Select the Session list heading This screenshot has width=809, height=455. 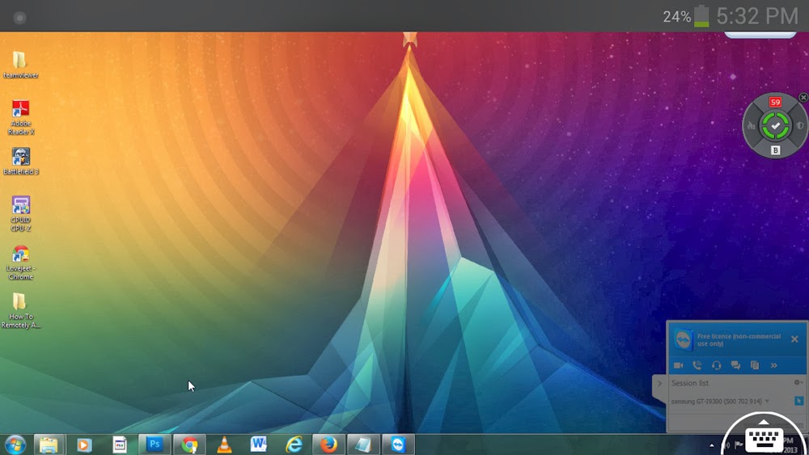coord(689,383)
